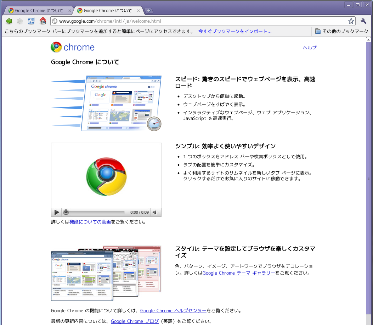This screenshot has width=373, height=325.
Task: Click the video seek slider
Action: (96, 212)
